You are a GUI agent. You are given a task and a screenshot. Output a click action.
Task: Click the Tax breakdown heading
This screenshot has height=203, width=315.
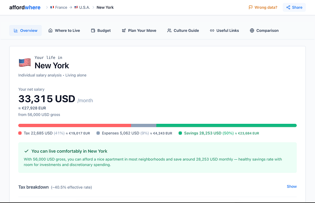34,187
